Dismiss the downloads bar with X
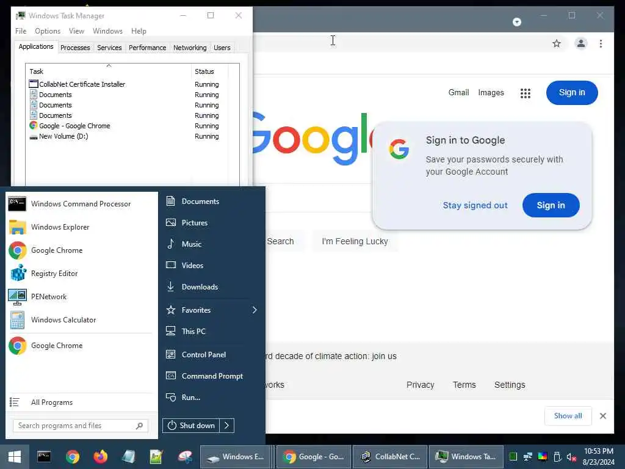625x469 pixels. tap(603, 416)
